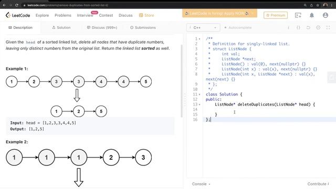
Task: Open the C++ language dropdown
Action: (203, 27)
